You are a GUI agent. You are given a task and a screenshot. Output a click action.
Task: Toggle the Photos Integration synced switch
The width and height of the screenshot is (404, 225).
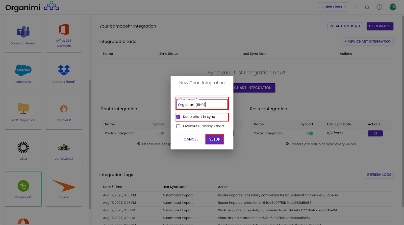(x=161, y=133)
